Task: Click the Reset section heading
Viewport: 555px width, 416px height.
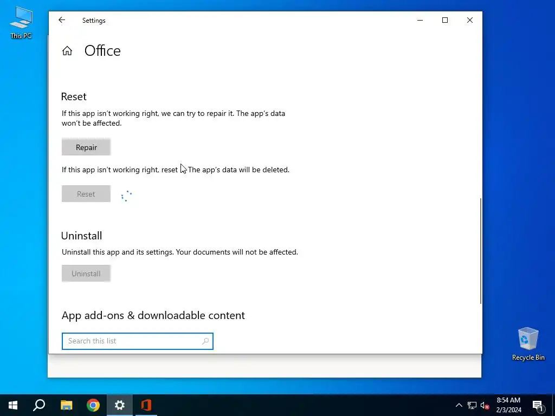Action: click(74, 96)
